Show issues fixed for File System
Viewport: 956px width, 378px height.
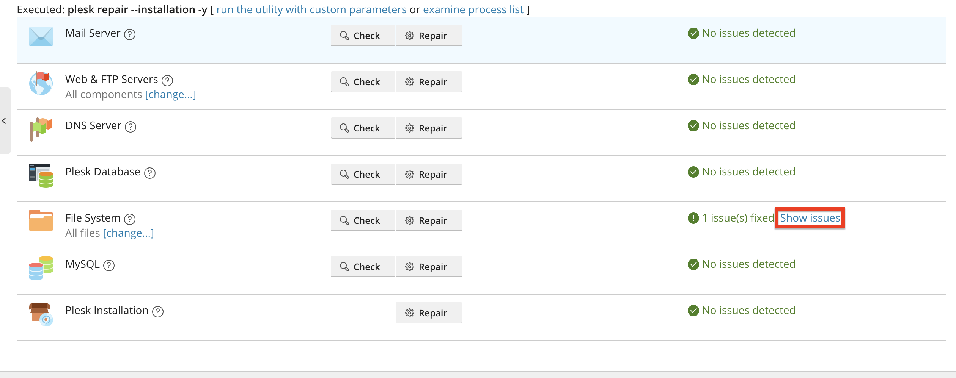point(810,218)
